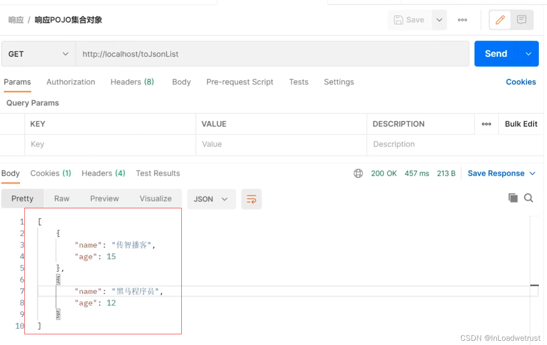
Task: Open the Pre-request Script tab
Action: point(240,82)
